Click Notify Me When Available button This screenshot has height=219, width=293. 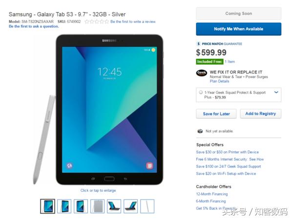pyautogui.click(x=239, y=29)
